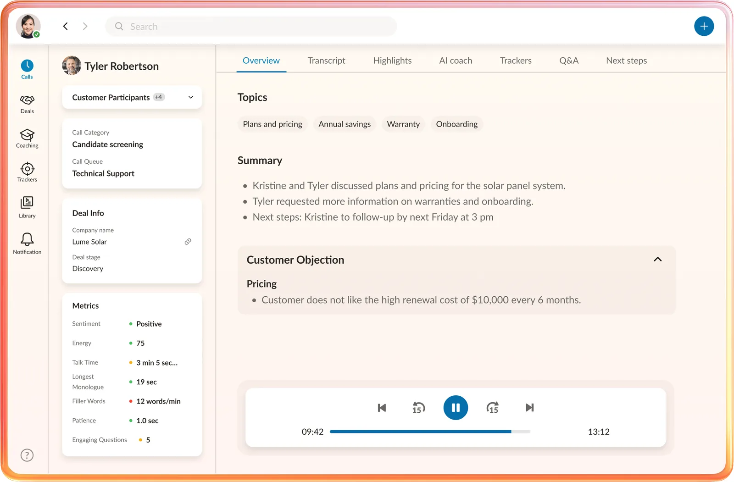Click the Positive sentiment value

pyautogui.click(x=149, y=324)
